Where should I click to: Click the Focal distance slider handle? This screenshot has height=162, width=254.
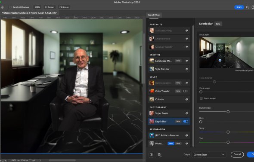point(214,82)
